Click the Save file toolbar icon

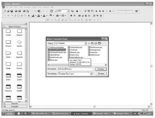(x=12, y=11)
